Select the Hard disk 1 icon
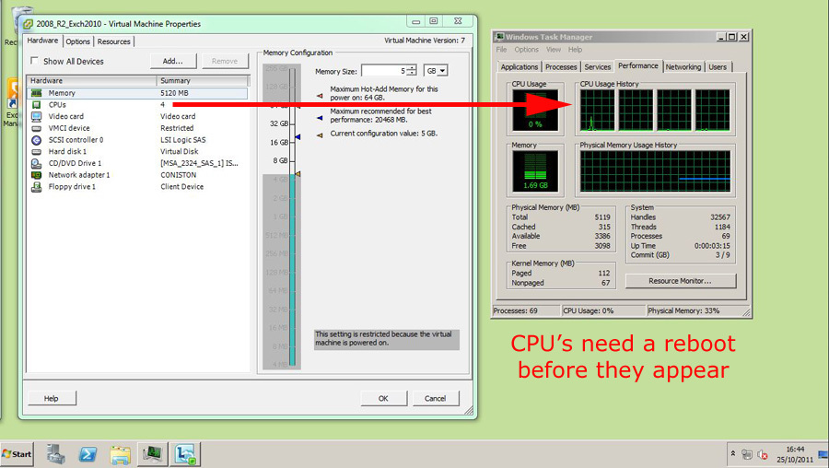The image size is (829, 468). click(37, 152)
